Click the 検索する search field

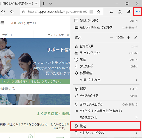[x=35, y=89]
